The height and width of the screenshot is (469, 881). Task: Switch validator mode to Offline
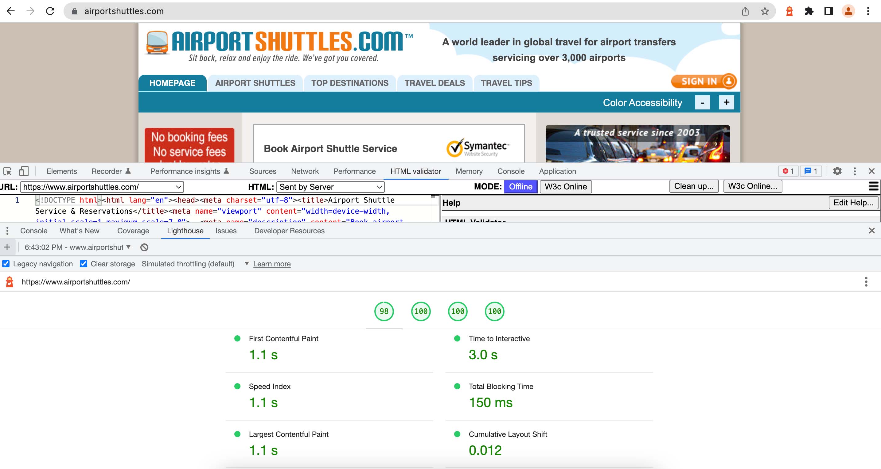pyautogui.click(x=520, y=187)
